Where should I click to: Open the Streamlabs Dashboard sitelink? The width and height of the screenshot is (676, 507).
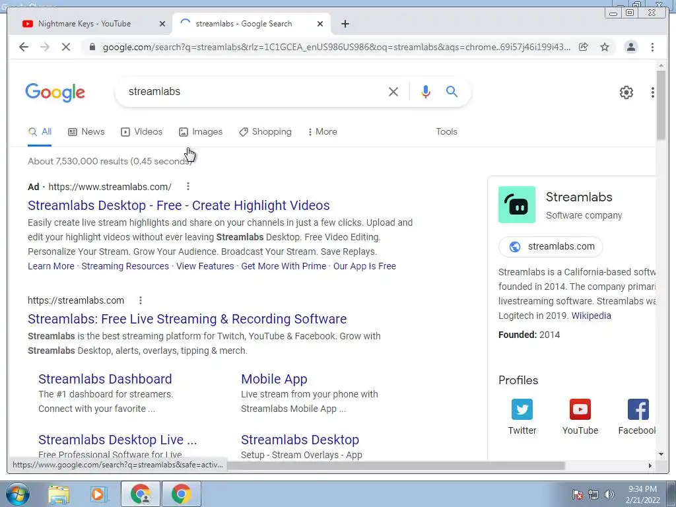[105, 379]
